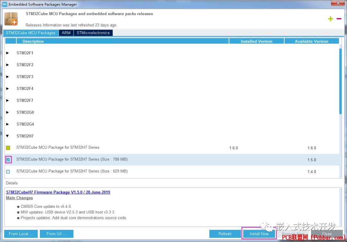
Task: Expand the STM32F1 tree node
Action: 7,53
